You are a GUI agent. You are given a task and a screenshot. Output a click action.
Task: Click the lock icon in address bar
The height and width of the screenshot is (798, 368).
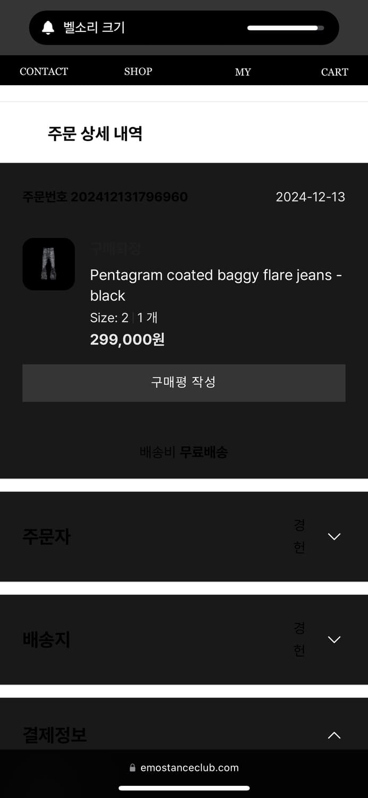click(x=133, y=768)
